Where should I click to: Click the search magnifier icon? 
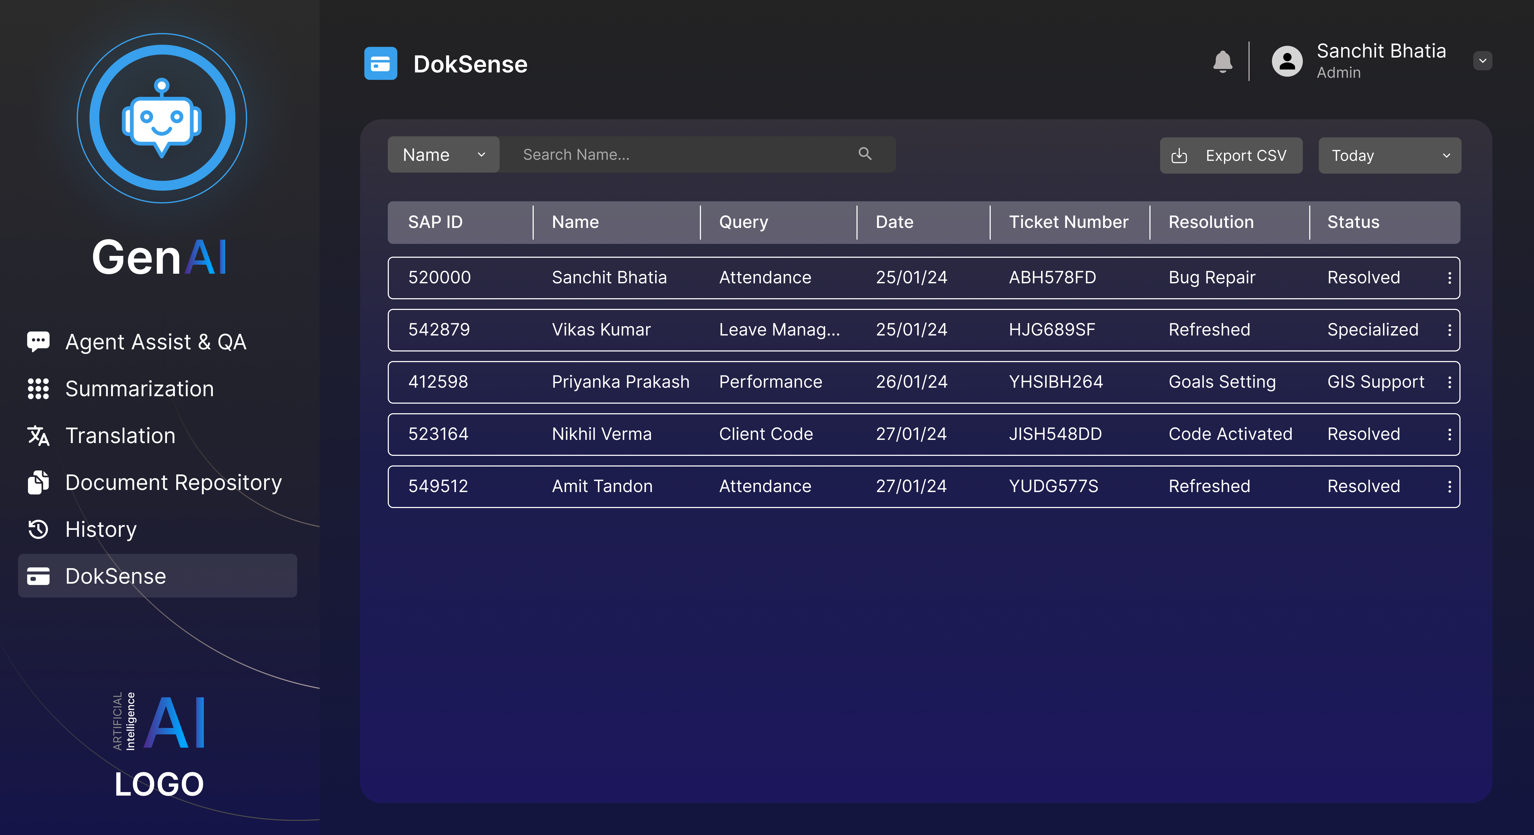865,154
